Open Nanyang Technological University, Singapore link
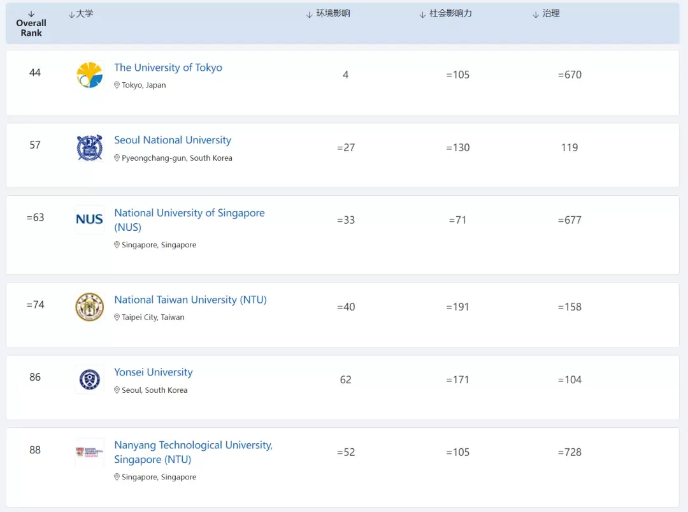Image resolution: width=688 pixels, height=512 pixels. pos(193,452)
